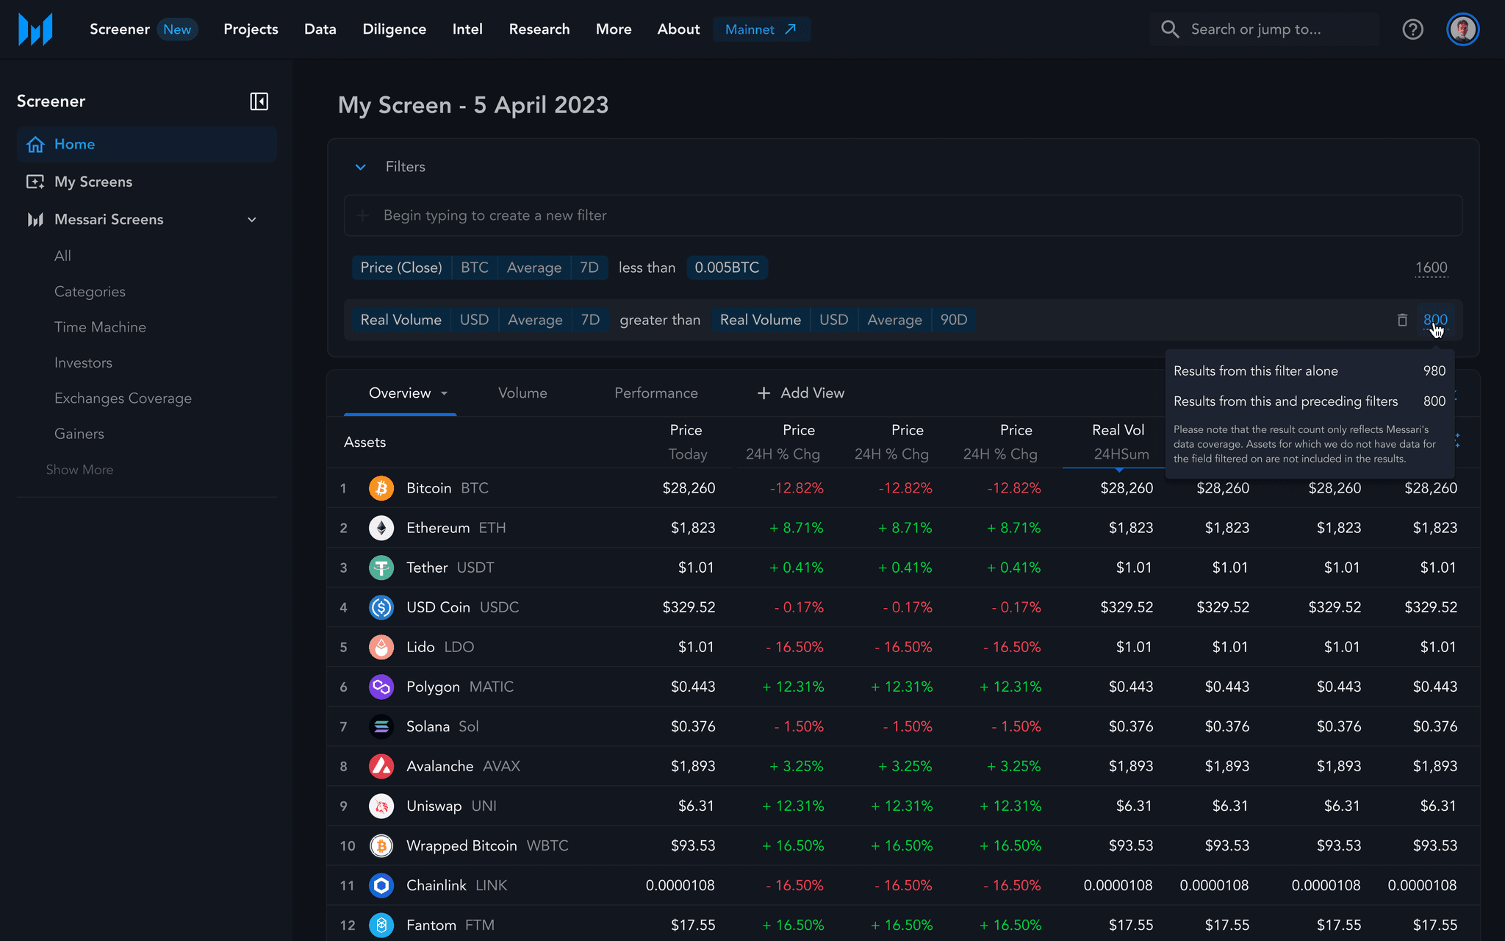Open the Investors sidebar item
This screenshot has width=1505, height=941.
coord(83,363)
